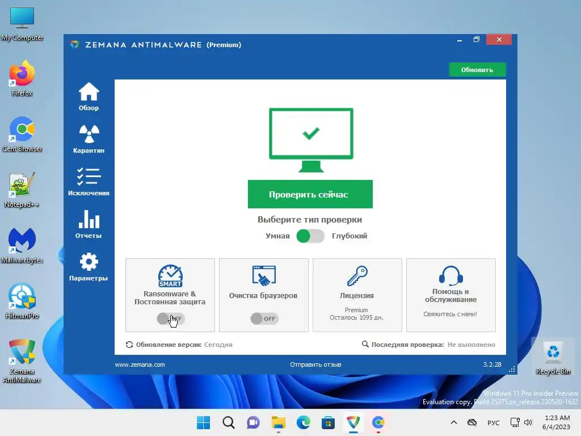Click Отправить отзыв feedback link
This screenshot has width=581, height=436.
click(x=315, y=364)
